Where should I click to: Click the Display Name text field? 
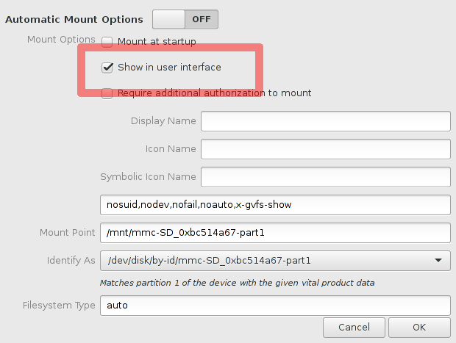pos(326,121)
